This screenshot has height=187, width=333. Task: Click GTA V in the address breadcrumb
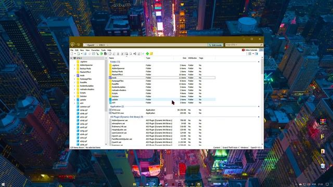pos(102,45)
